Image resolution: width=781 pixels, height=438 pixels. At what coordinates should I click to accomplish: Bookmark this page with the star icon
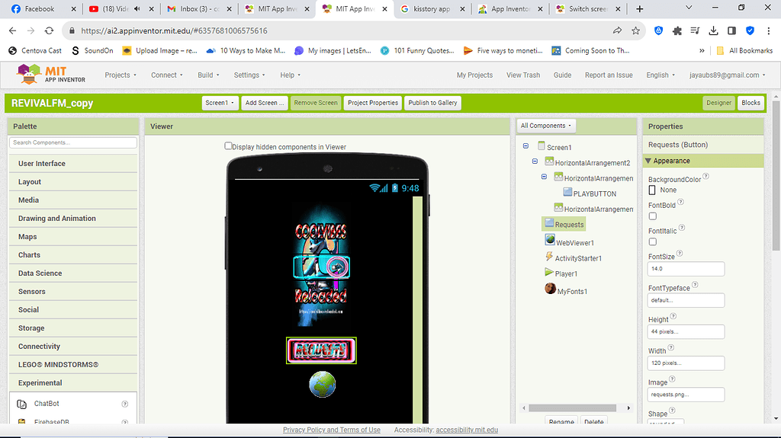click(x=636, y=31)
